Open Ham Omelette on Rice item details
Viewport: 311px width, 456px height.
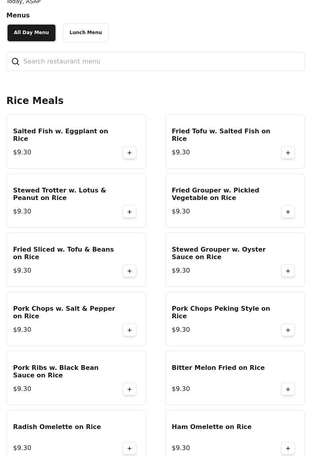212,427
